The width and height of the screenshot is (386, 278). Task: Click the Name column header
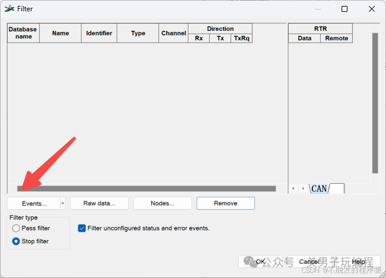[60, 33]
